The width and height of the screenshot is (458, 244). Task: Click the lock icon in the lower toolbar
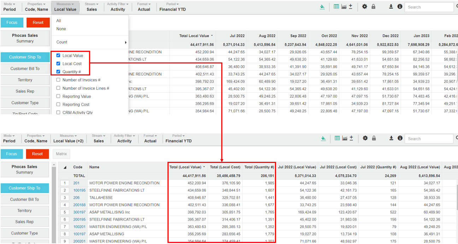pos(374,138)
